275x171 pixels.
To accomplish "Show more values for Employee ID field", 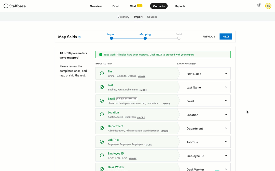I will click(x=133, y=158).
